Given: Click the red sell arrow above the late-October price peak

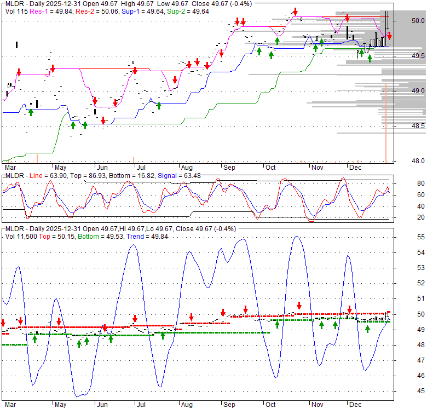Looking at the screenshot, I should [x=296, y=12].
